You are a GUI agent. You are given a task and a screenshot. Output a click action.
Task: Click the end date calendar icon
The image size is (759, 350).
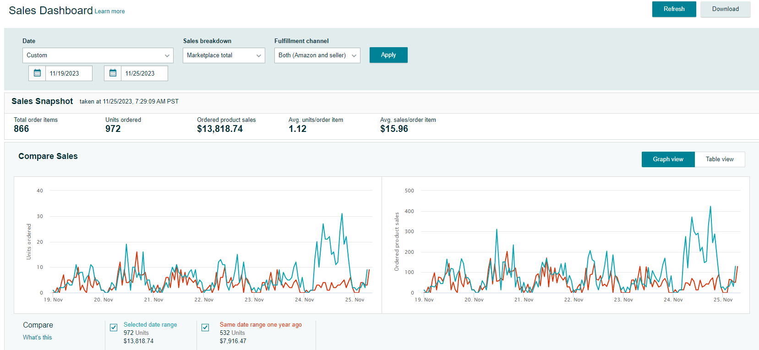113,73
